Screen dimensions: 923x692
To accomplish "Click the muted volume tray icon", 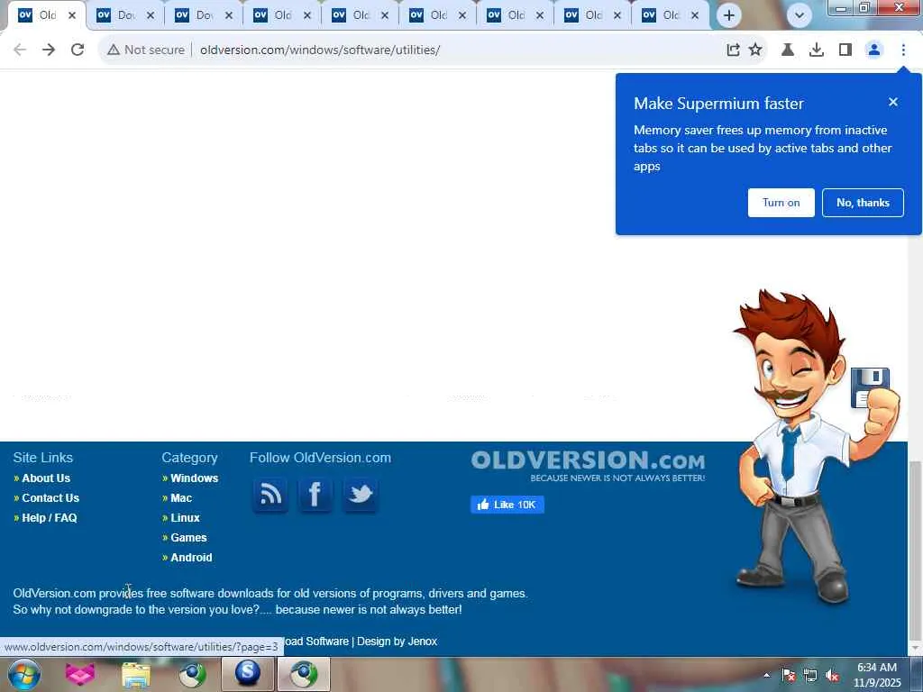I will tap(832, 675).
